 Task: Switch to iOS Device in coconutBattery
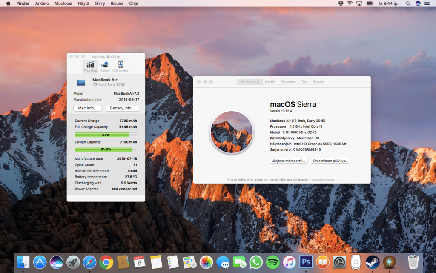click(x=120, y=67)
